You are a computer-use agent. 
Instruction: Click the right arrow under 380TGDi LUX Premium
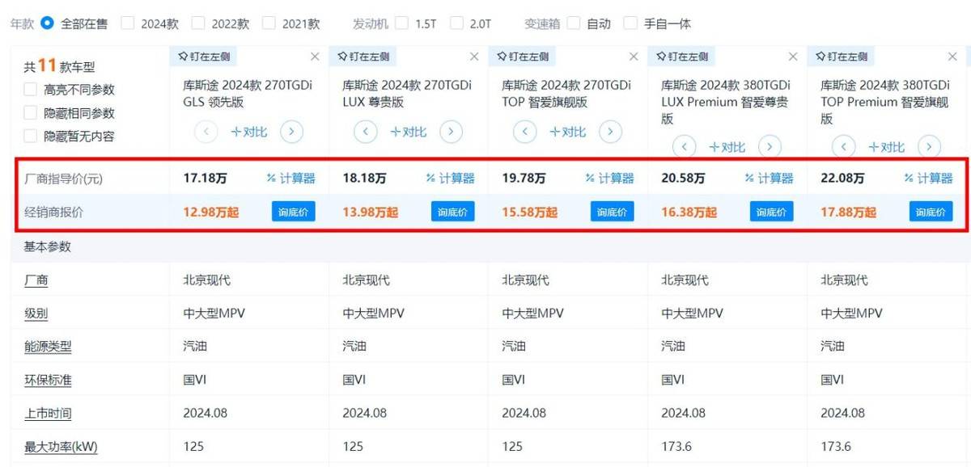pos(770,147)
